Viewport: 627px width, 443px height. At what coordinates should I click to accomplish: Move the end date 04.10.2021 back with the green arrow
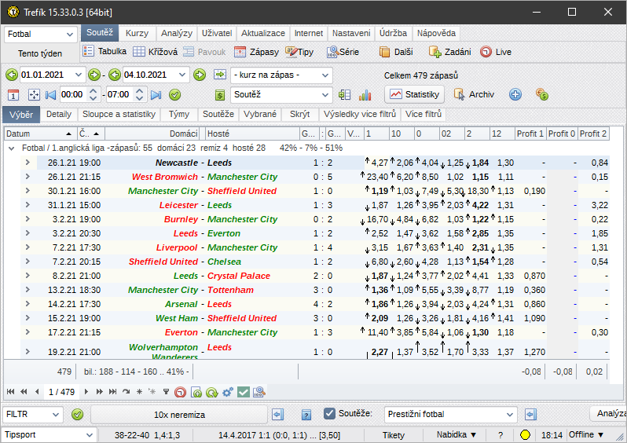tap(115, 75)
